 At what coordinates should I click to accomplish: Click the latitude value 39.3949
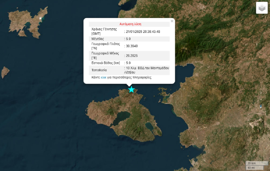[132, 46]
